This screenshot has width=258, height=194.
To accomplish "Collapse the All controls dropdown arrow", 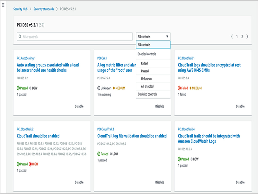I will click(x=167, y=36).
